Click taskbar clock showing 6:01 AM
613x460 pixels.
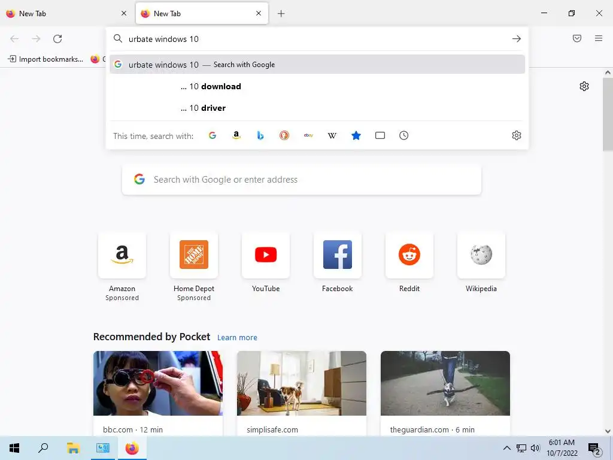pyautogui.click(x=562, y=448)
